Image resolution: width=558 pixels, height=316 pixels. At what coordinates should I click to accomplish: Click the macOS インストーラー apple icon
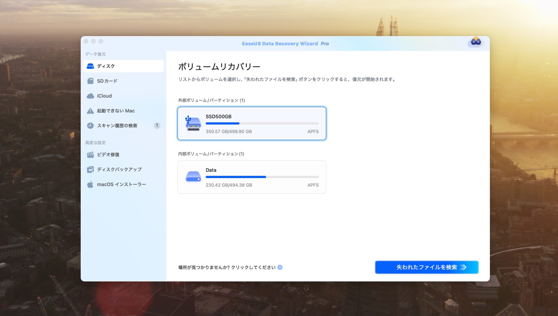click(90, 184)
